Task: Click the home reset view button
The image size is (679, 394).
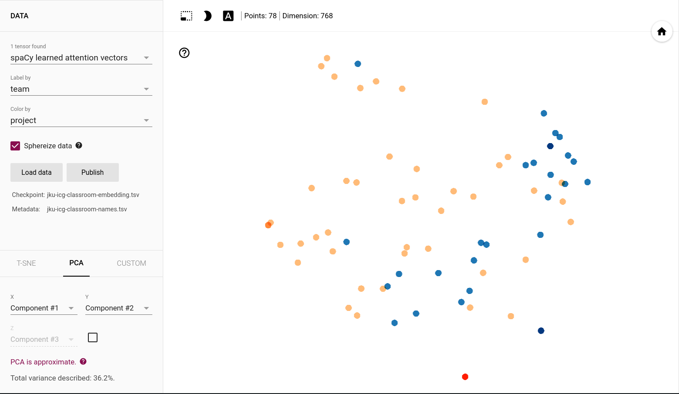Action: point(662,31)
